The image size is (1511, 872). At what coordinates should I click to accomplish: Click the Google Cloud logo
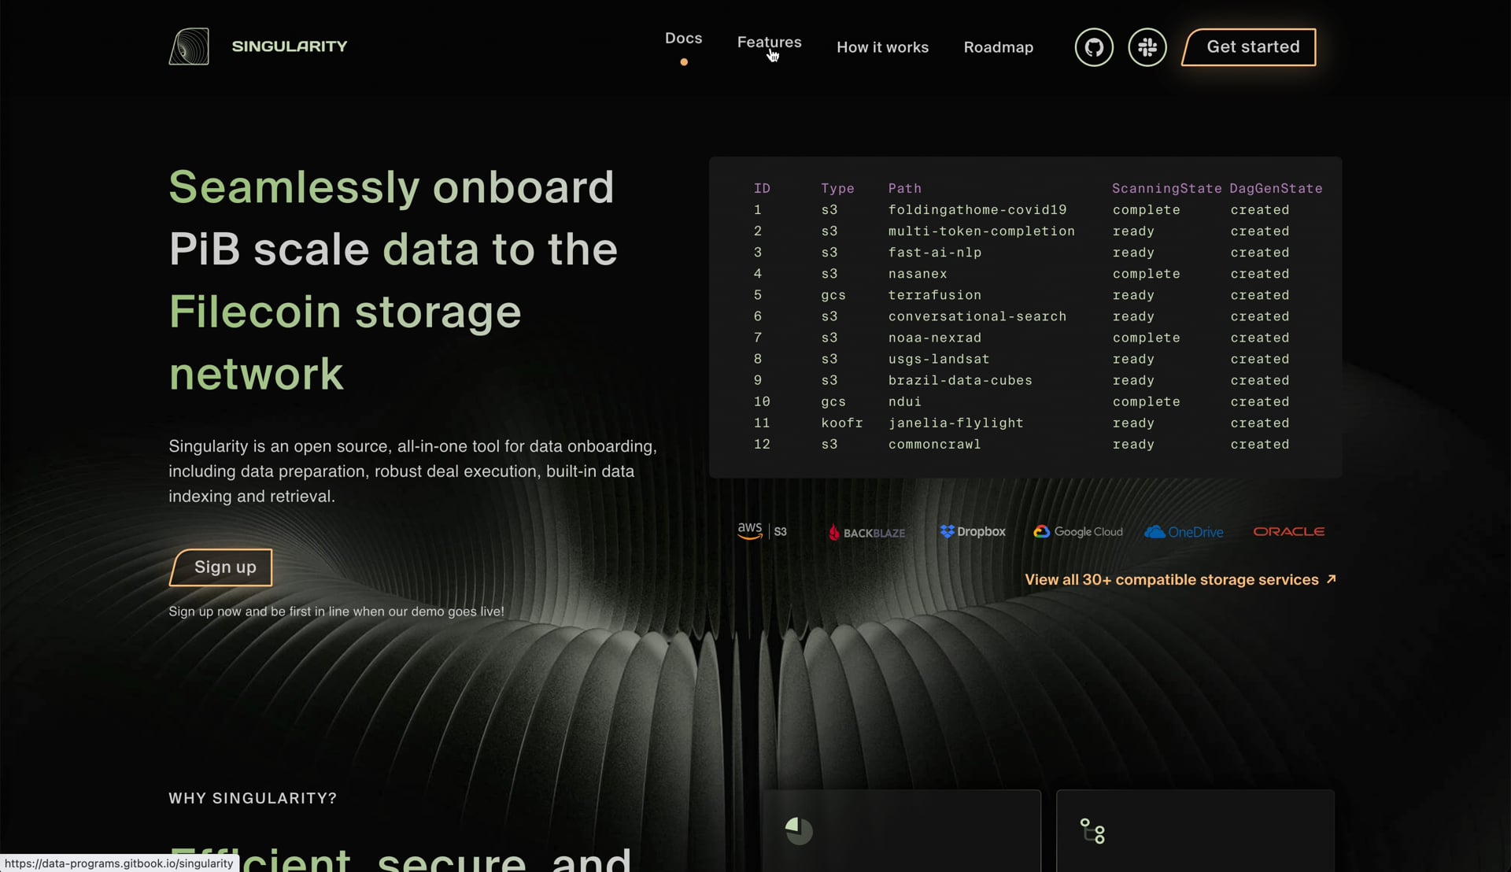click(x=1077, y=532)
